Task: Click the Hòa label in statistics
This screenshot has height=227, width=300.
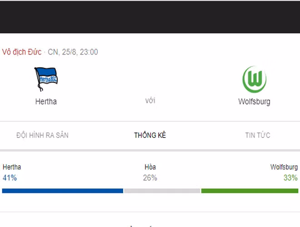Action: pyautogui.click(x=150, y=167)
